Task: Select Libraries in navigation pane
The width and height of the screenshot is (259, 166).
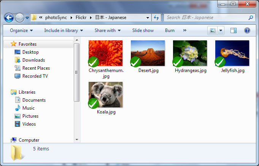Action: [27, 92]
